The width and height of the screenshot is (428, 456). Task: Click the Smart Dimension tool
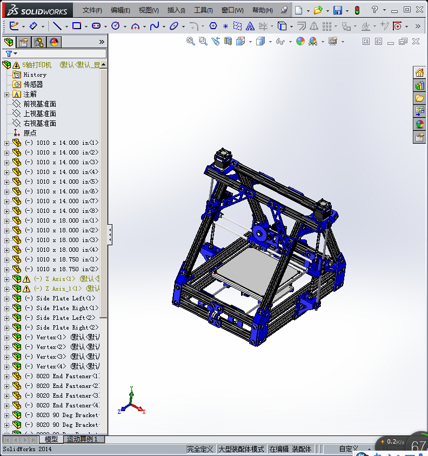(x=33, y=26)
